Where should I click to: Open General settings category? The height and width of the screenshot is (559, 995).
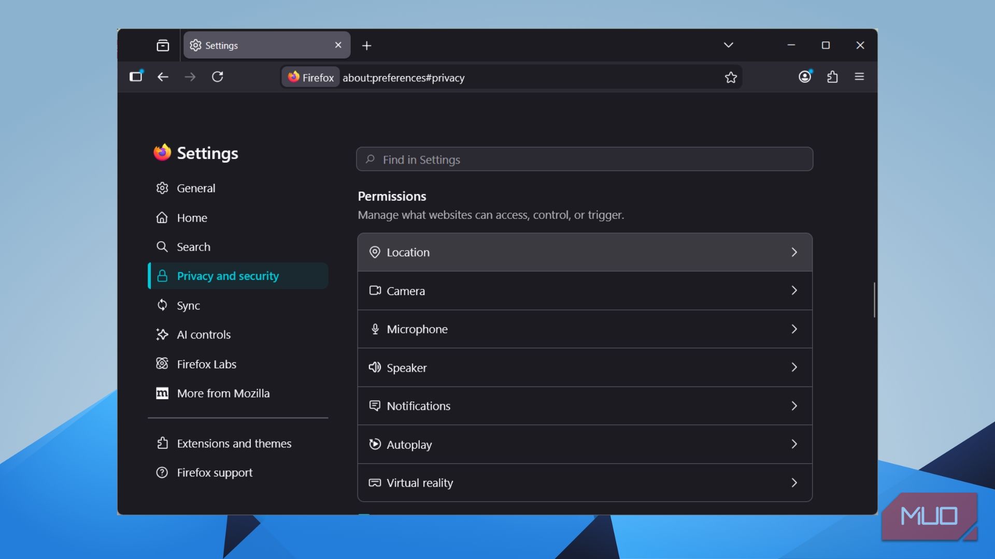click(238, 188)
